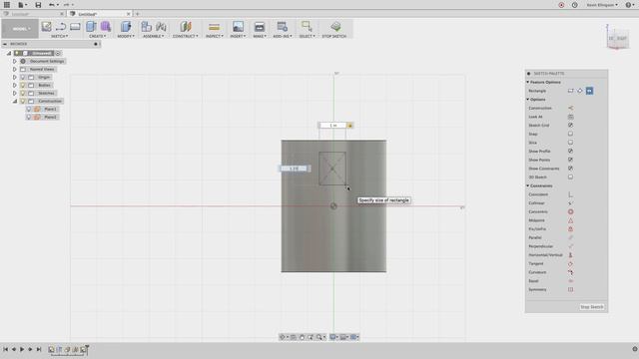Select the Line sketch tool icon
Viewport: 639px width, 359px height.
[x=61, y=27]
